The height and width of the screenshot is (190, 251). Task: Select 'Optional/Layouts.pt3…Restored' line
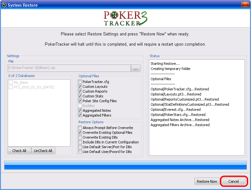coord(176,94)
